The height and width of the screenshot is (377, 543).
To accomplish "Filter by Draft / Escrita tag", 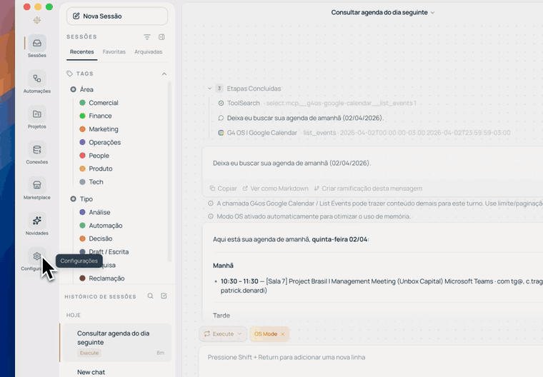I will 104,251.
